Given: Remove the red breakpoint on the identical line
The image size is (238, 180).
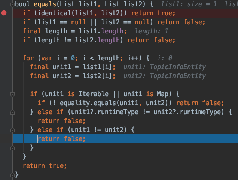Looking at the screenshot, I should coord(4,13).
